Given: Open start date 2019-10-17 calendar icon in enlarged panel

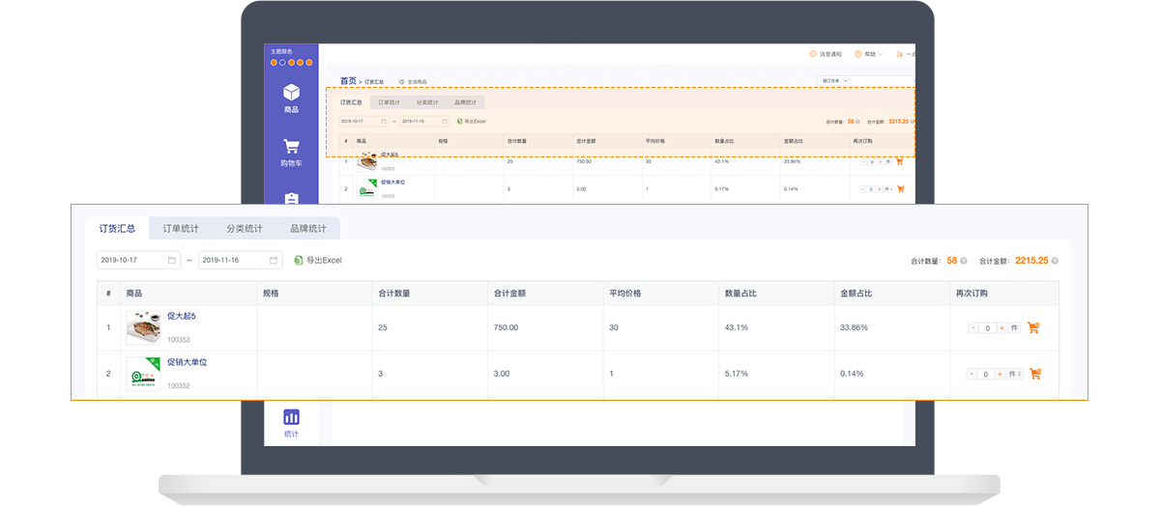Looking at the screenshot, I should pos(172,261).
